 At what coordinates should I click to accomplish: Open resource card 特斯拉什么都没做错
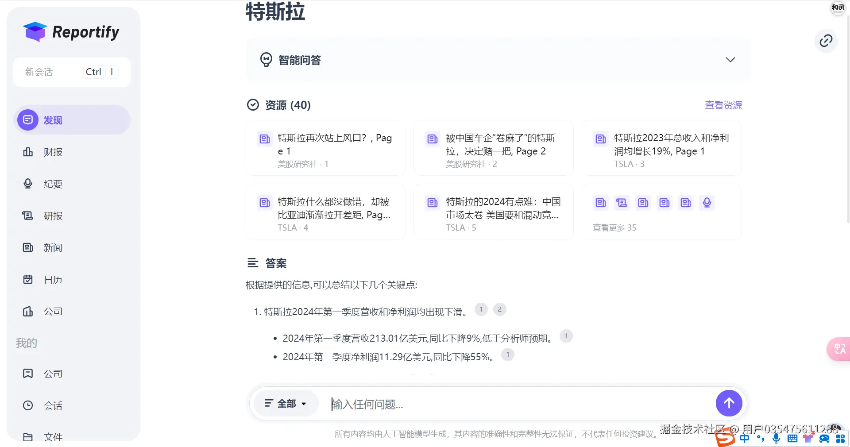pyautogui.click(x=325, y=212)
